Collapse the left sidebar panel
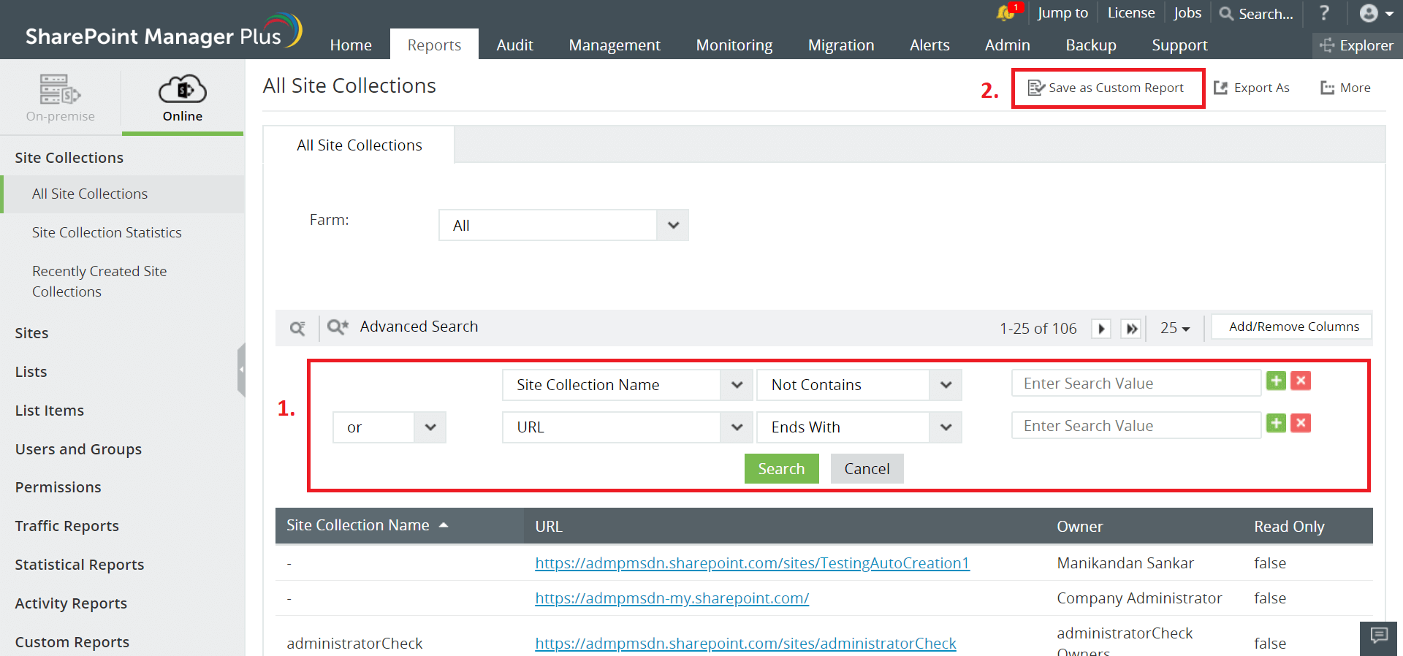The image size is (1403, 656). pos(241,370)
